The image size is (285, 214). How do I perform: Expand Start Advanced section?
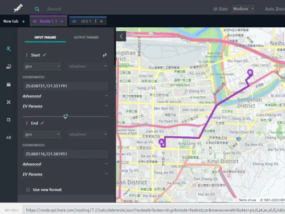pyautogui.click(x=66, y=96)
